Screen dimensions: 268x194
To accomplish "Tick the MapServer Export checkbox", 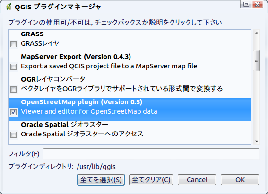I will click(x=13, y=67).
